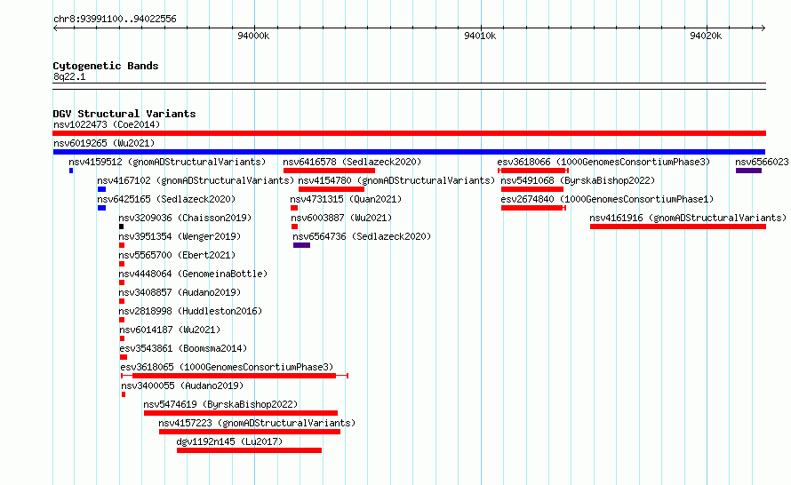Click the esv2674840 1000GenomesConsortiumPhase1 label
The height and width of the screenshot is (485, 791).
tap(607, 199)
